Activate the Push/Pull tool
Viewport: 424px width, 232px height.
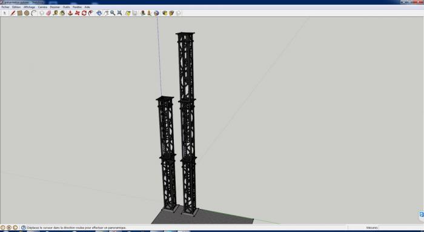(70, 13)
